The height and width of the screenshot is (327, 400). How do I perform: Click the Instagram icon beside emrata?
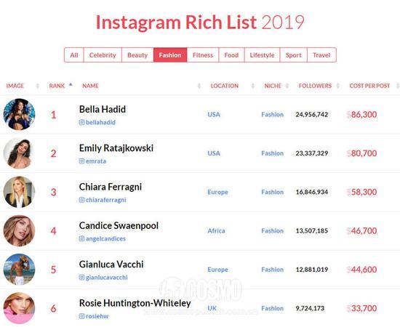tap(81, 161)
